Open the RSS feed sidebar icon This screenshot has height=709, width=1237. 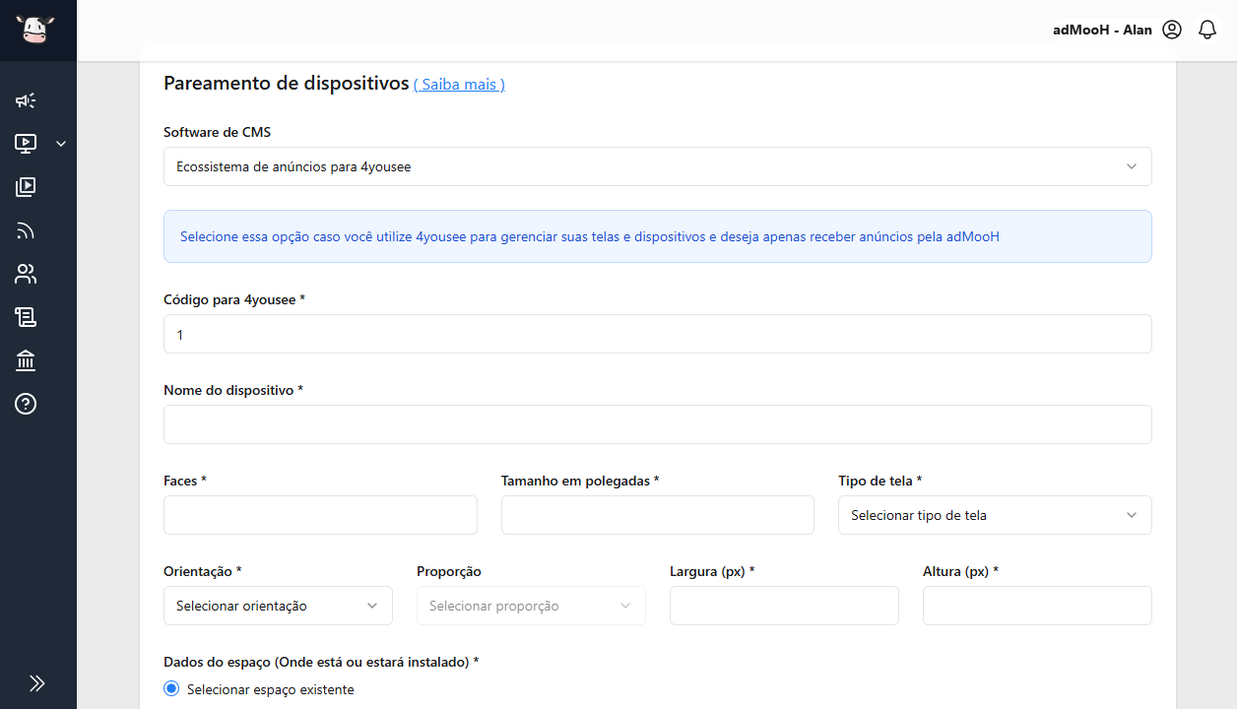pyautogui.click(x=26, y=230)
